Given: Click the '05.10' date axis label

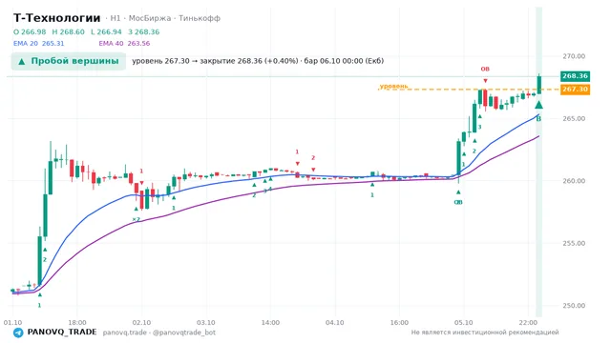Looking at the screenshot, I should [x=464, y=322].
